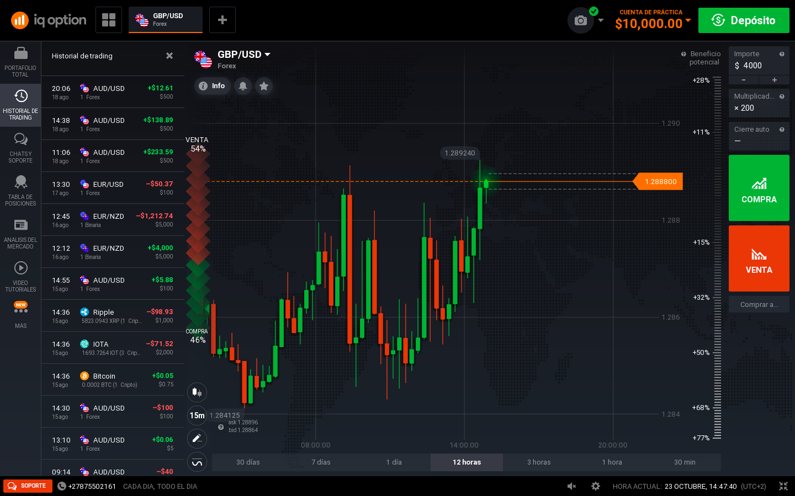795x496 pixels.
Task: Add a new asset tab with plus
Action: tap(222, 20)
